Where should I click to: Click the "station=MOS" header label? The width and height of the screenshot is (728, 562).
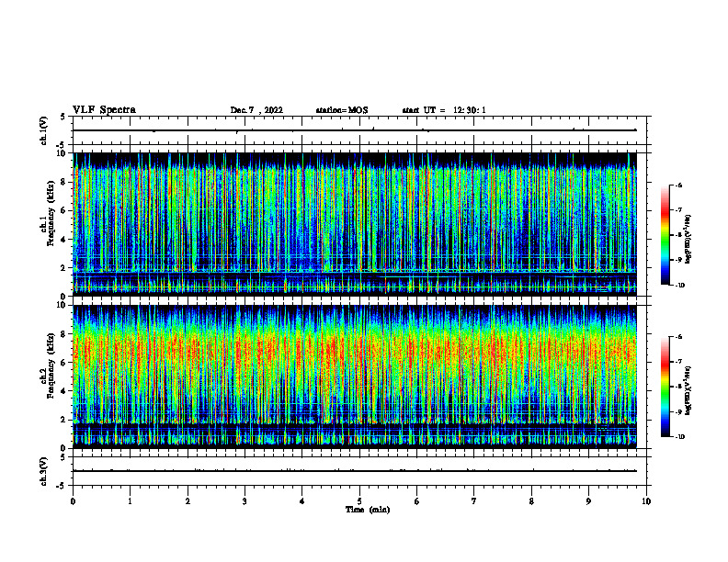tap(342, 110)
